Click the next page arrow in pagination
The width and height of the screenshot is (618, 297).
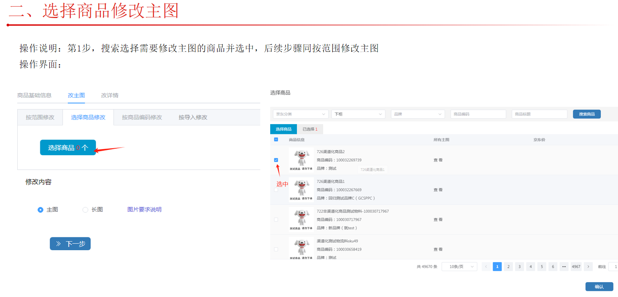click(x=588, y=267)
